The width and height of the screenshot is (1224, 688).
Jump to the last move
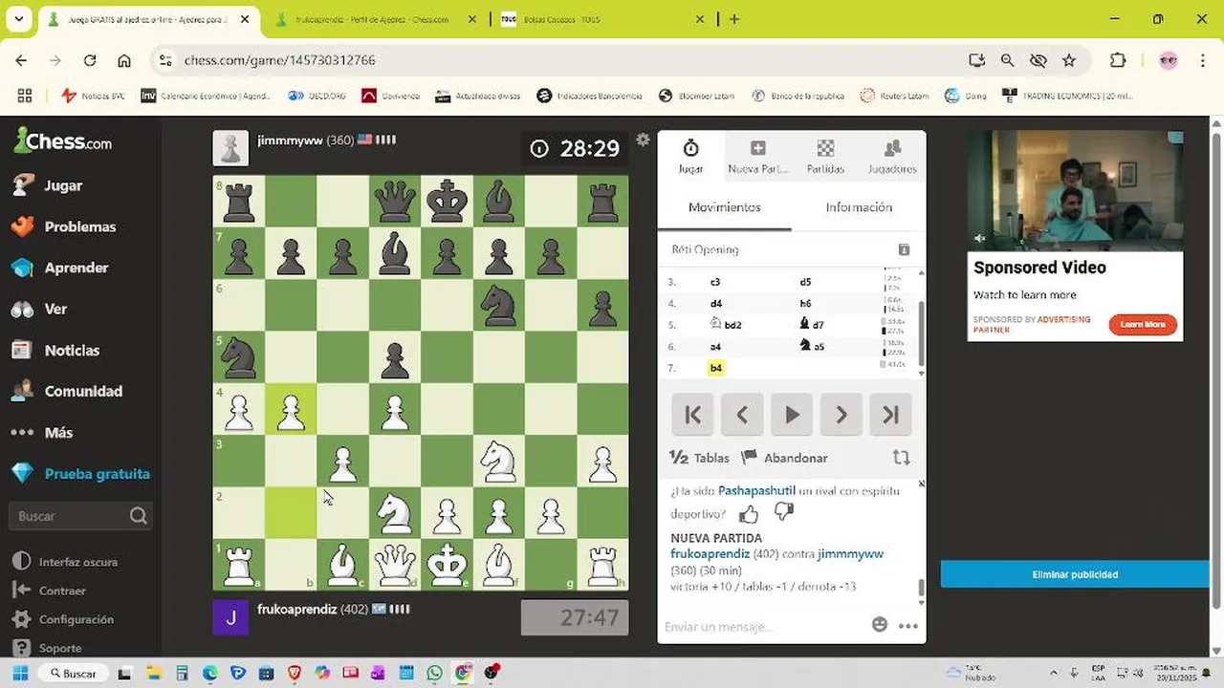[891, 415]
